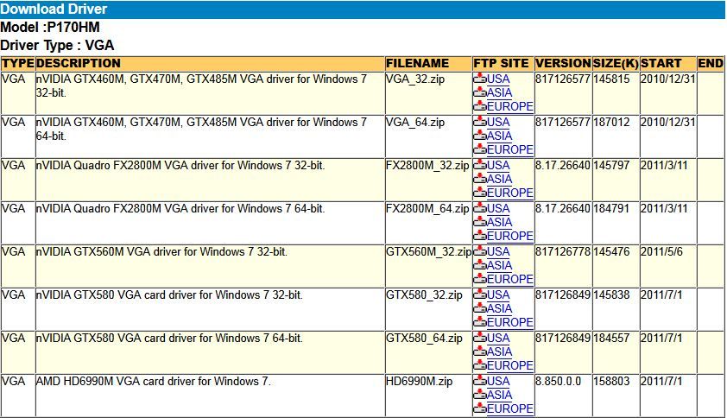
Task: Use the USA link for GTX580_64.zip
Action: (498, 338)
